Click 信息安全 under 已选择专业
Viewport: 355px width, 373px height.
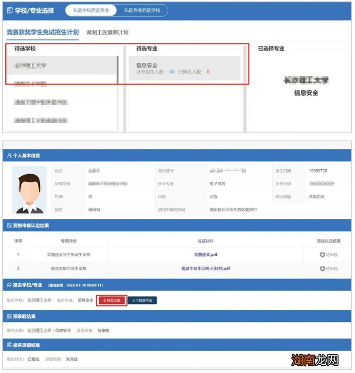coord(306,93)
